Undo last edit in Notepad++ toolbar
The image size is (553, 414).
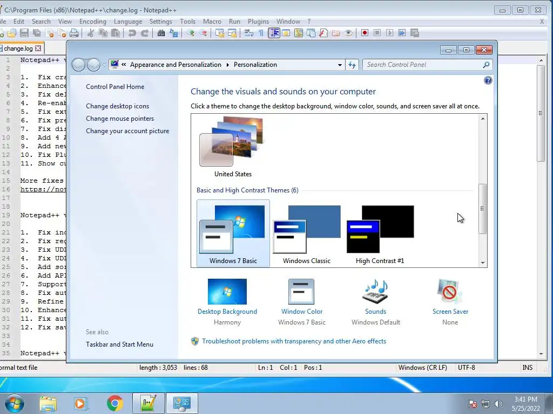click(x=132, y=33)
